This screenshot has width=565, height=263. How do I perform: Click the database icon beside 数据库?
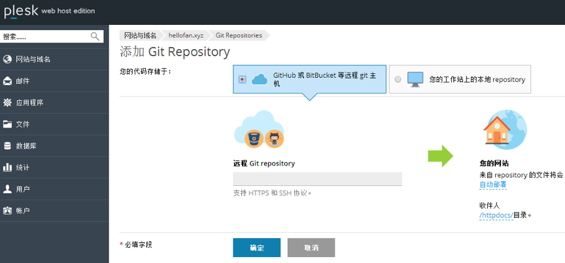[7, 146]
